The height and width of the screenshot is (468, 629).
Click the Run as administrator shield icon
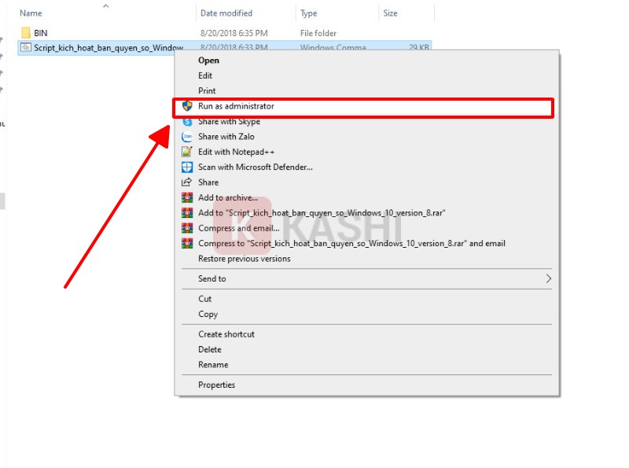187,106
